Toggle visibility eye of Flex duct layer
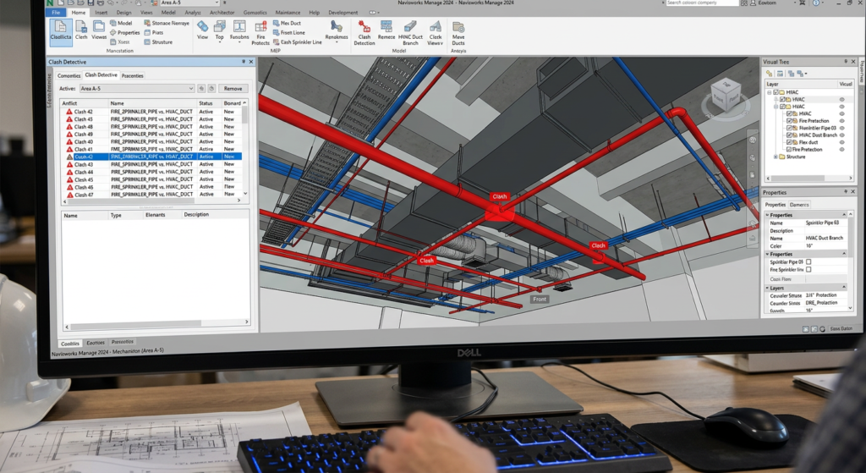This screenshot has width=866, height=473. tap(842, 142)
